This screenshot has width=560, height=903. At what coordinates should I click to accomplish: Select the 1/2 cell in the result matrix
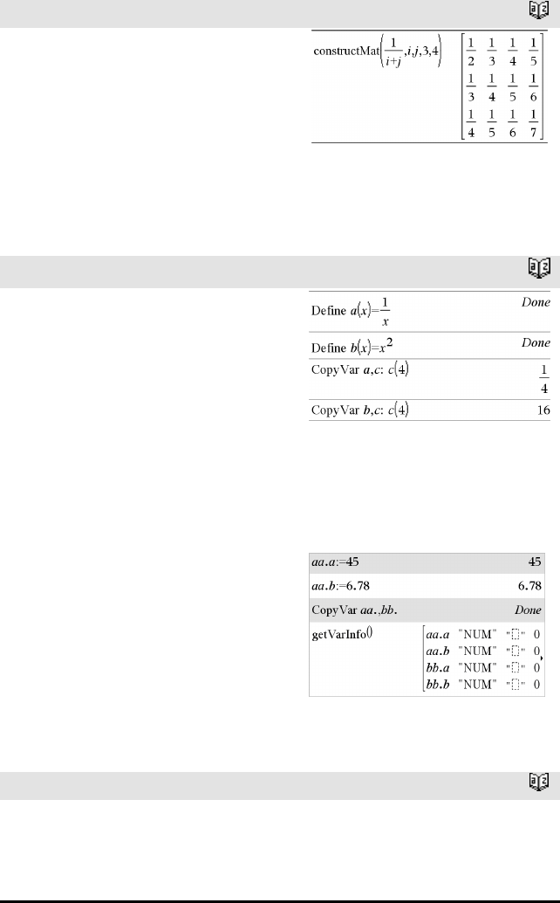[x=471, y=52]
